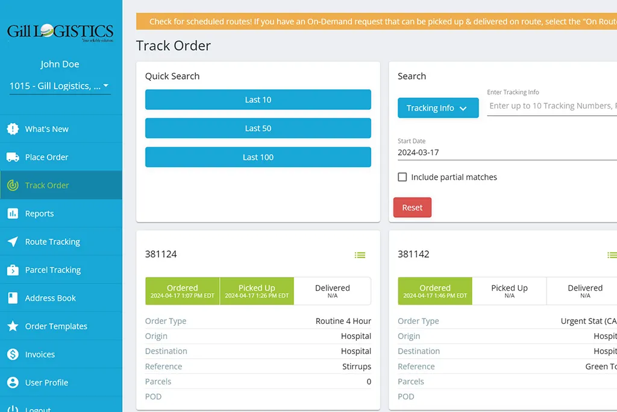617x412 pixels.
Task: Show the Last 100 orders
Action: 258,157
